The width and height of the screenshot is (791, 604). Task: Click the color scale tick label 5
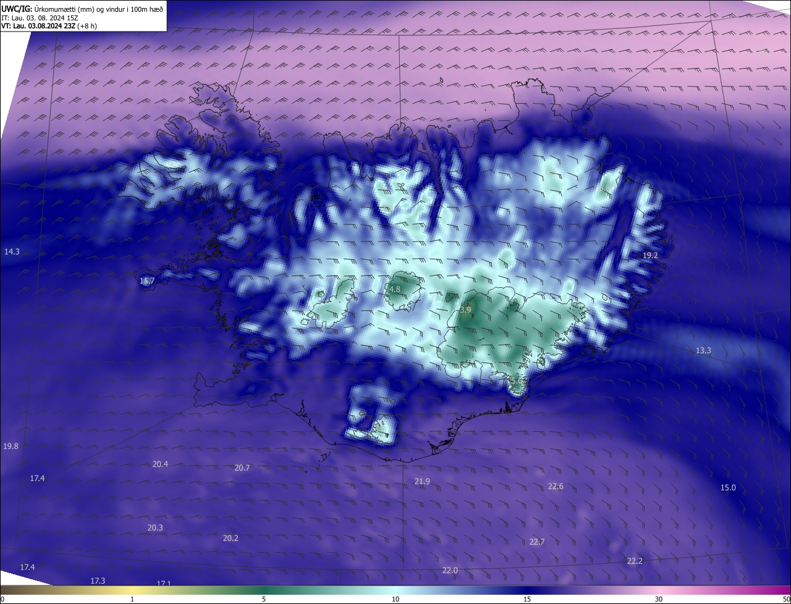click(x=264, y=599)
